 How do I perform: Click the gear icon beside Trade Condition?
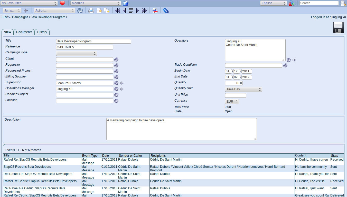click(285, 65)
